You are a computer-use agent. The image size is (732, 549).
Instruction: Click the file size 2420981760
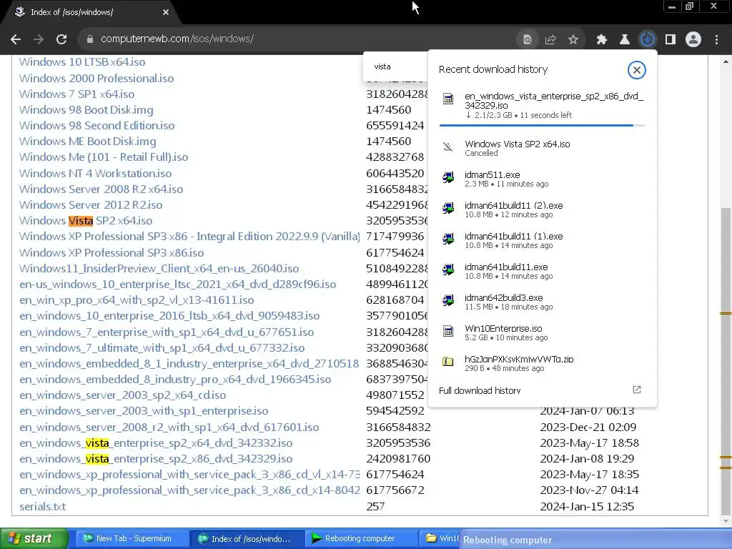click(398, 459)
